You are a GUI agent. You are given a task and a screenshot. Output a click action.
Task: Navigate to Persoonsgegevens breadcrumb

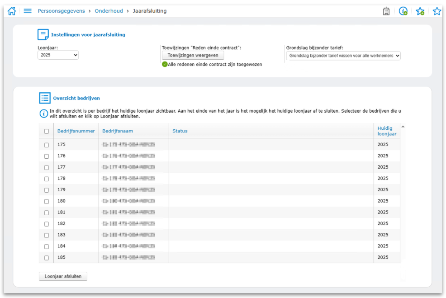click(x=61, y=11)
